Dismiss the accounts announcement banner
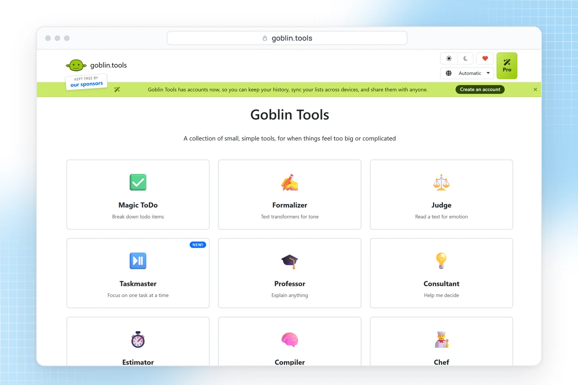Image resolution: width=578 pixels, height=385 pixels. point(535,89)
